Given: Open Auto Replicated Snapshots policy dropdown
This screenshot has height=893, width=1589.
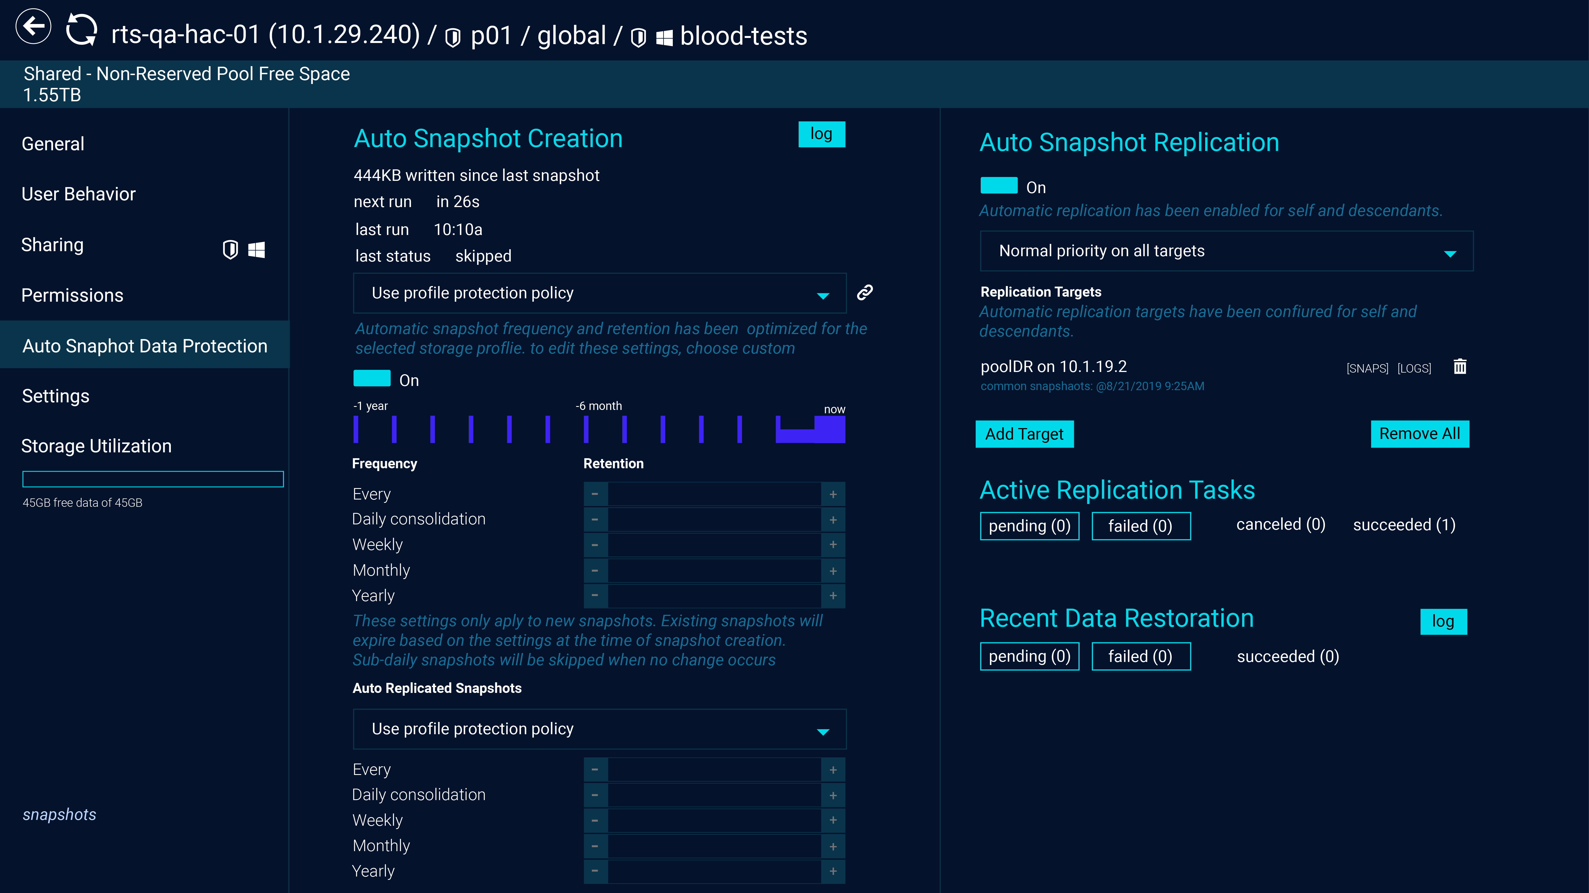Looking at the screenshot, I should click(x=600, y=729).
